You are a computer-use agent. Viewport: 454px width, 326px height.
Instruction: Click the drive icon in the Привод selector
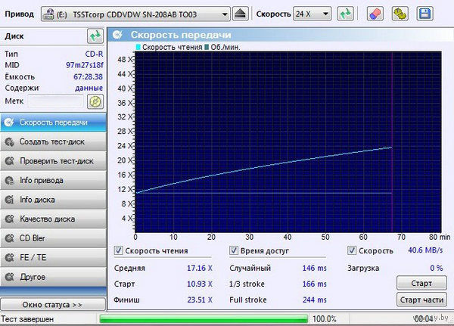(x=48, y=14)
